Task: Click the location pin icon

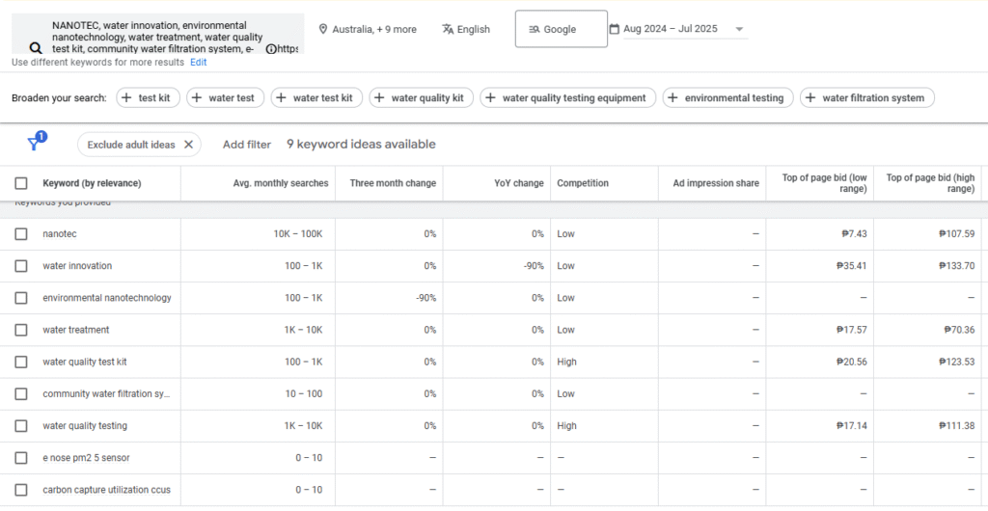Action: pos(323,29)
